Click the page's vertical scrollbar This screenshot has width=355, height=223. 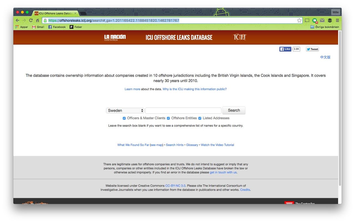pos(340,108)
